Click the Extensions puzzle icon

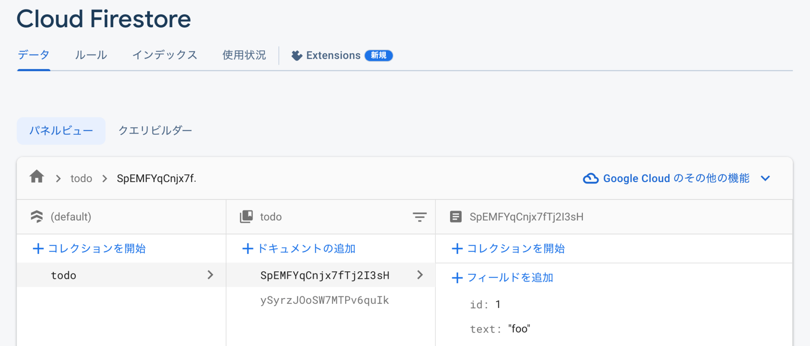[296, 55]
